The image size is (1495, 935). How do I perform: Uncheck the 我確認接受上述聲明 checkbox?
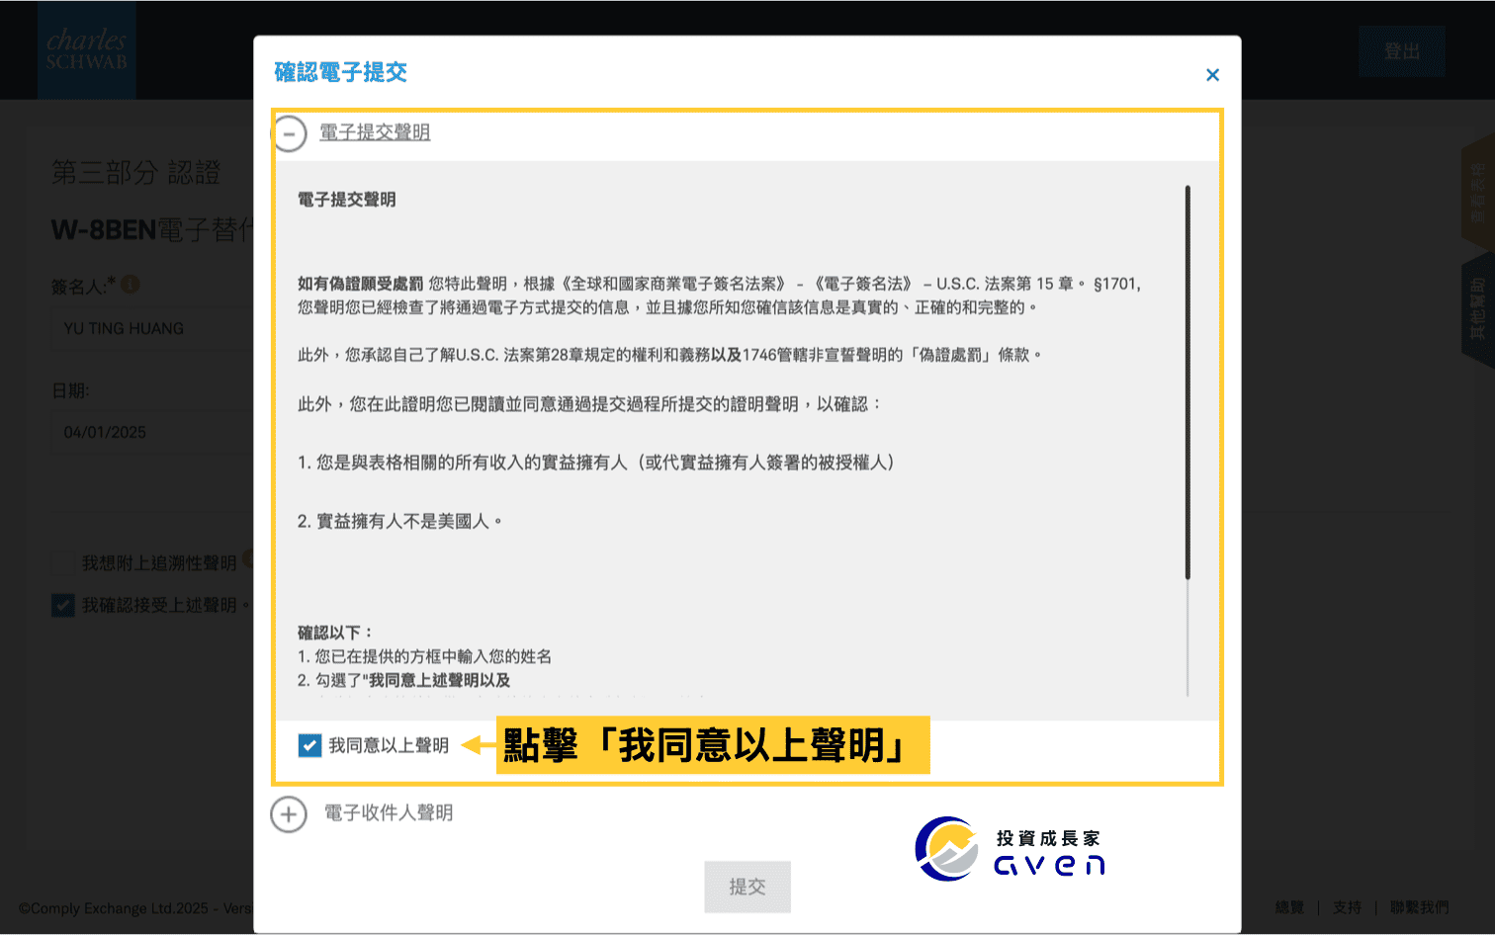63,605
